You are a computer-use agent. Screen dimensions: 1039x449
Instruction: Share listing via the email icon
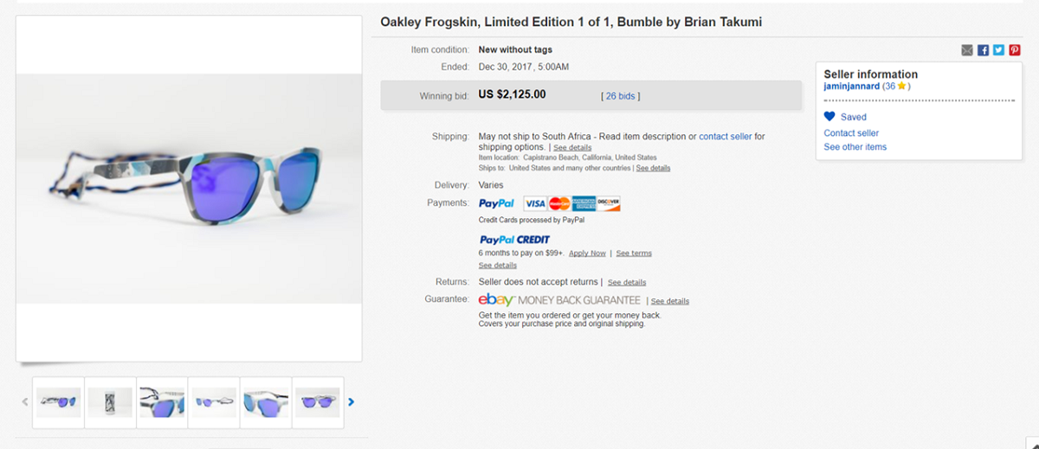pyautogui.click(x=967, y=50)
